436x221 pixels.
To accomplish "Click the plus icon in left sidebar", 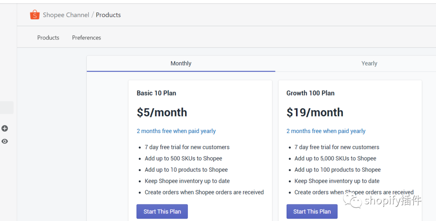I will [5, 128].
